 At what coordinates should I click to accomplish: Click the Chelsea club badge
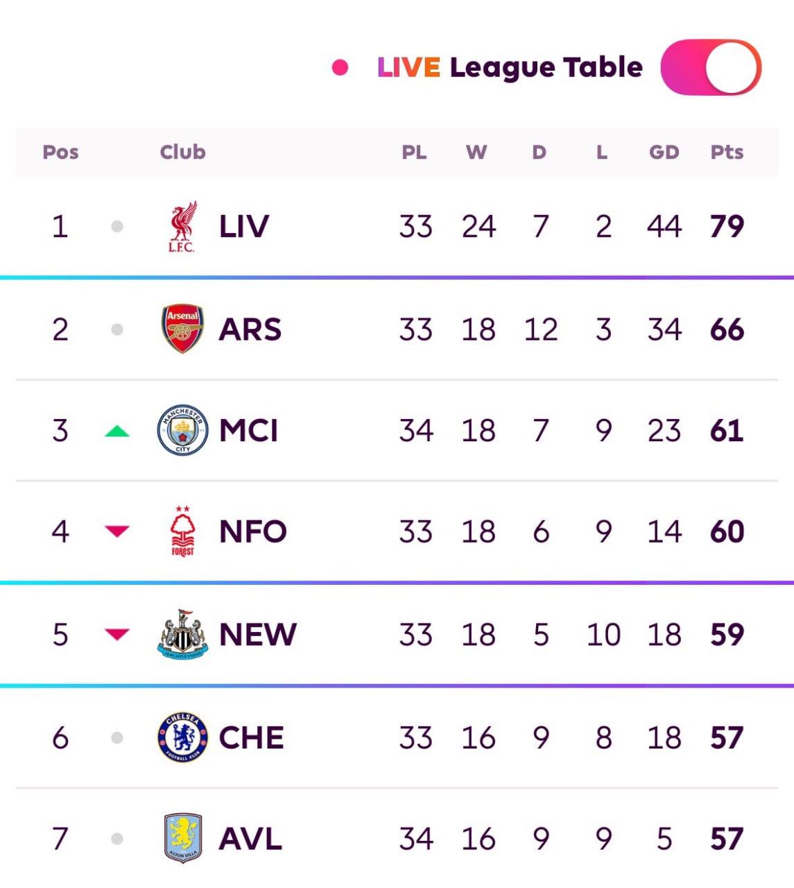pyautogui.click(x=182, y=737)
